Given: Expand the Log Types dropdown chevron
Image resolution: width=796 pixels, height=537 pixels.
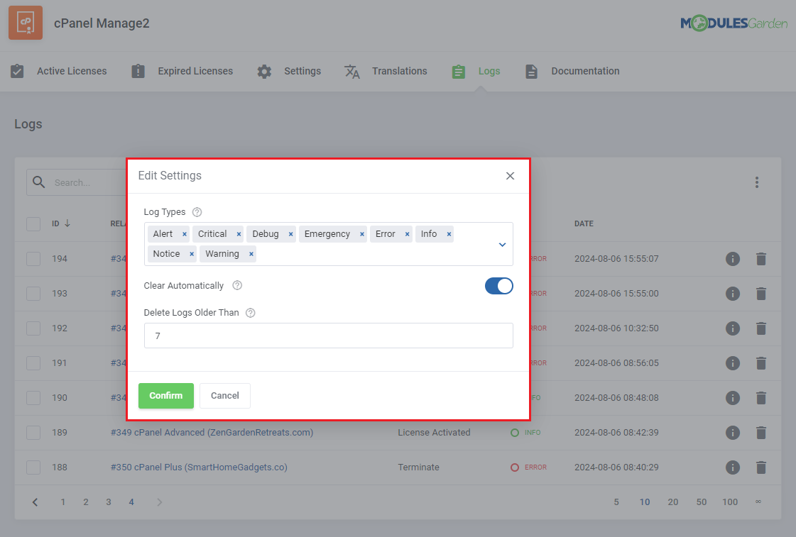Looking at the screenshot, I should [502, 245].
